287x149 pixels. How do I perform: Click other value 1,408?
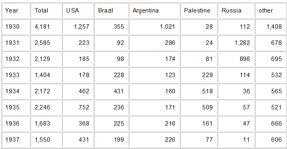[270, 27]
